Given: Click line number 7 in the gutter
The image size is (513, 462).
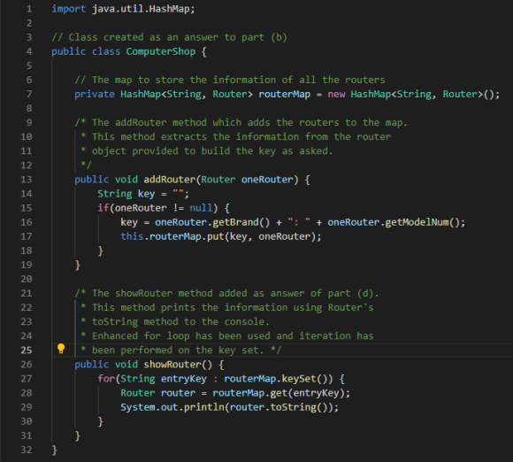Looking at the screenshot, I should [x=29, y=95].
